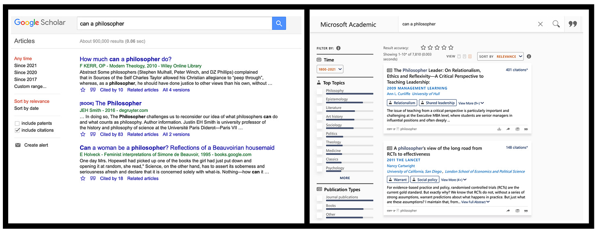
Task: Star the 'Can a woman be a philosopher?' result
Action: 83,178
